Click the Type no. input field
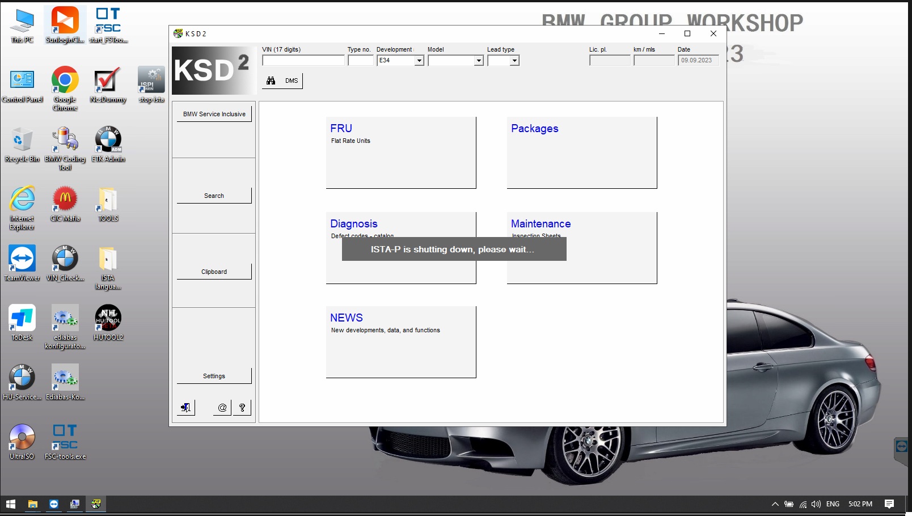Screen dimensions: 912x516 tap(361, 61)
